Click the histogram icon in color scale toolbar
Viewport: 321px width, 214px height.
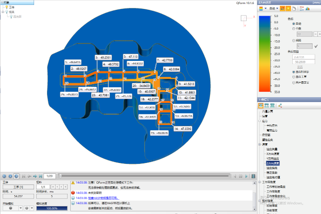(x=307, y=8)
